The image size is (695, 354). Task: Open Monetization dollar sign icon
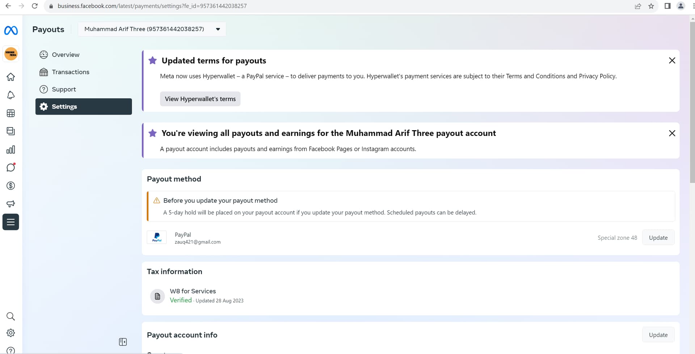coord(11,186)
